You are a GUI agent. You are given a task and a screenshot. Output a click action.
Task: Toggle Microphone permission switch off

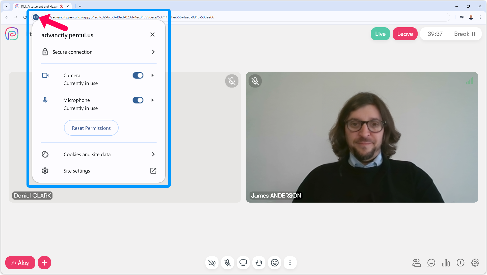[x=138, y=100]
